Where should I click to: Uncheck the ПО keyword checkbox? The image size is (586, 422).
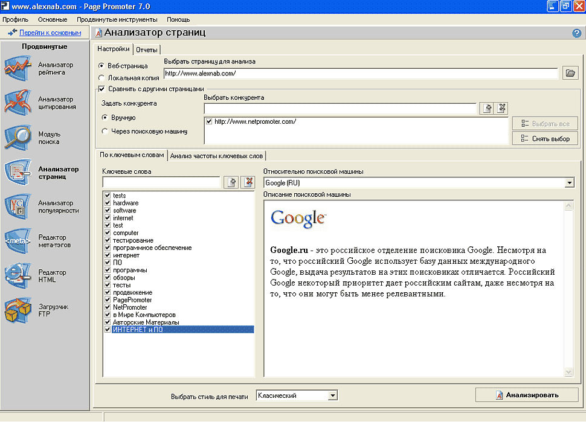(108, 262)
